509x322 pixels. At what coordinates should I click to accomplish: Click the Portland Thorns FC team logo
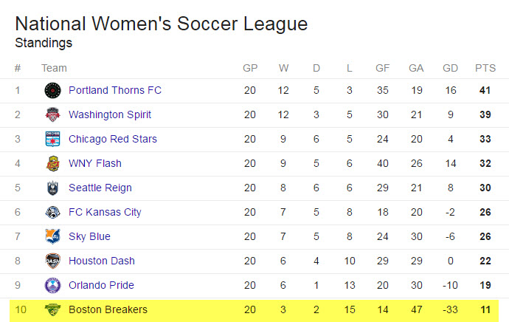52,90
